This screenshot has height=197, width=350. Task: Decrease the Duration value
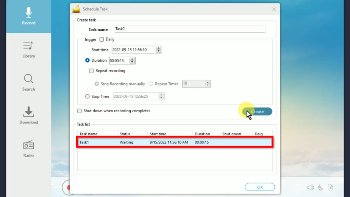[x=132, y=62]
